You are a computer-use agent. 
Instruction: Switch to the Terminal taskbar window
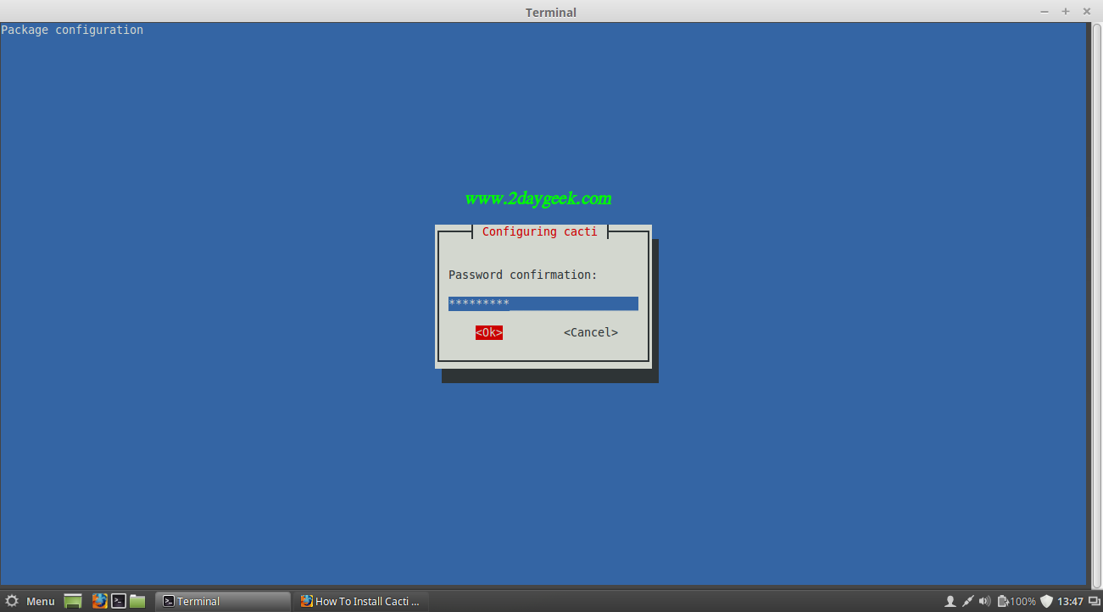pyautogui.click(x=223, y=601)
